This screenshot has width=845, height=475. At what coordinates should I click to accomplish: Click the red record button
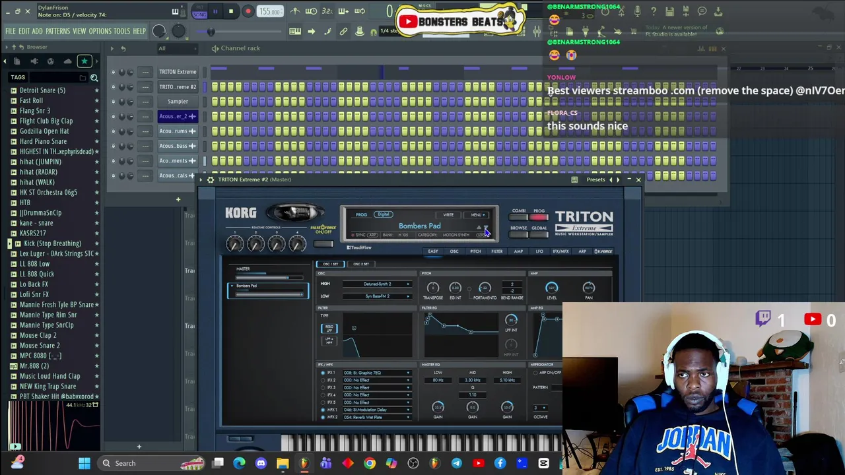pyautogui.click(x=248, y=11)
